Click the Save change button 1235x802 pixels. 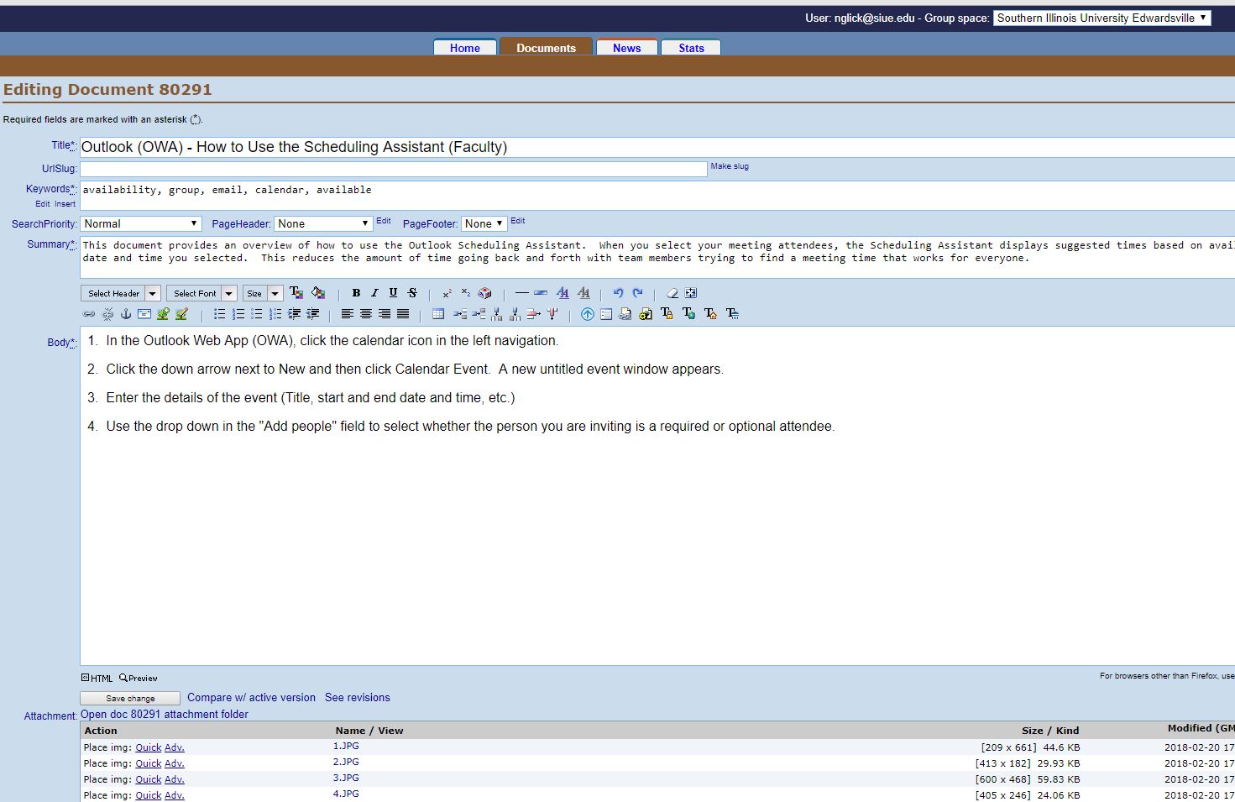[x=130, y=698]
